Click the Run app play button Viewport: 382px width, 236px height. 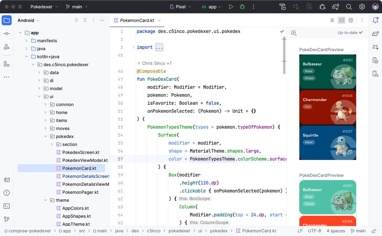(231, 7)
